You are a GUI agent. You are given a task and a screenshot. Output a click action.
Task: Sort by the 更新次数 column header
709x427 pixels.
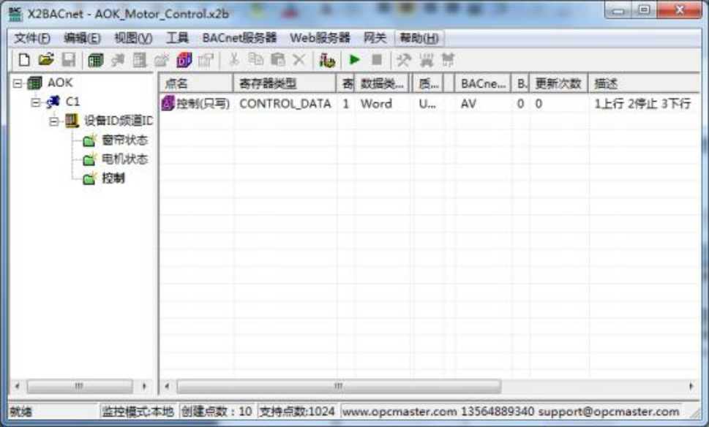pos(558,83)
